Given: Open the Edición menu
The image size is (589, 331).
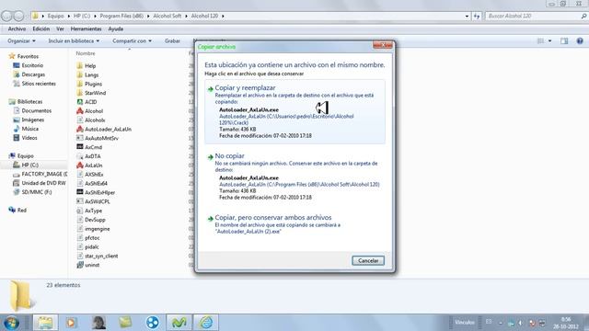Looking at the screenshot, I should click(x=40, y=29).
